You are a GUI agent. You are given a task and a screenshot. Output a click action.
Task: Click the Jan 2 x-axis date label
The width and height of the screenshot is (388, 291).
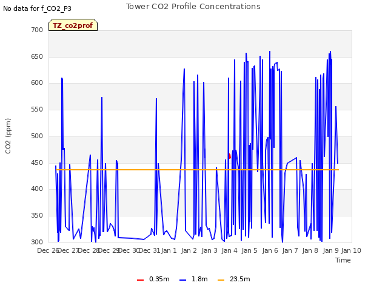click(189, 250)
